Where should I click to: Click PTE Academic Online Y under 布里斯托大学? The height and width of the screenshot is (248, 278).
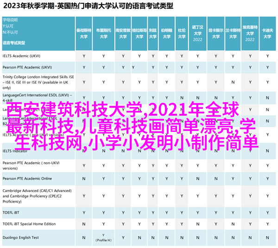(x=103, y=179)
